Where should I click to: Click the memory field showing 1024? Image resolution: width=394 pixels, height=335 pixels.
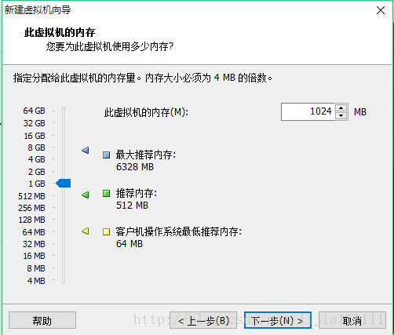pos(308,111)
